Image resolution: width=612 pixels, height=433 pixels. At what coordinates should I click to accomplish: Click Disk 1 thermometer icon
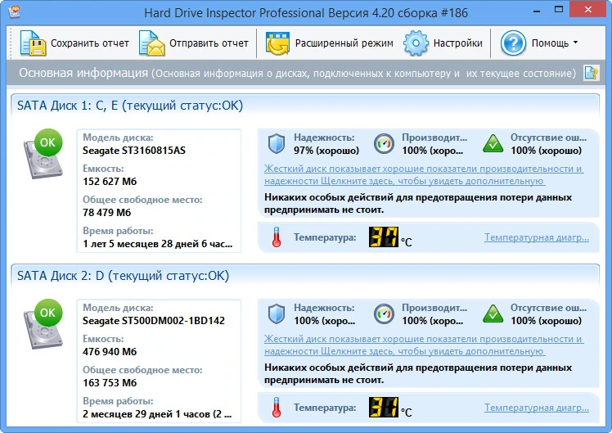click(x=277, y=237)
